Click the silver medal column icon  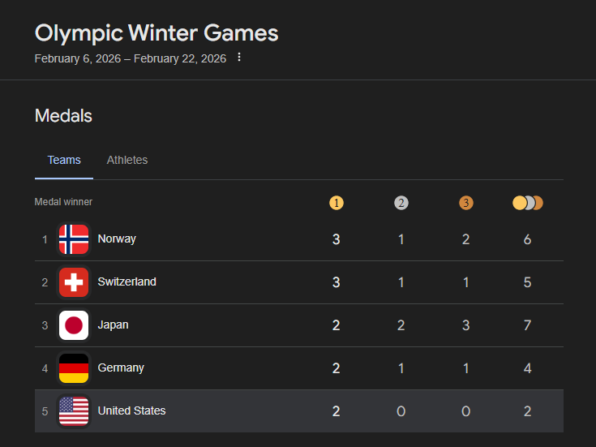tap(401, 203)
